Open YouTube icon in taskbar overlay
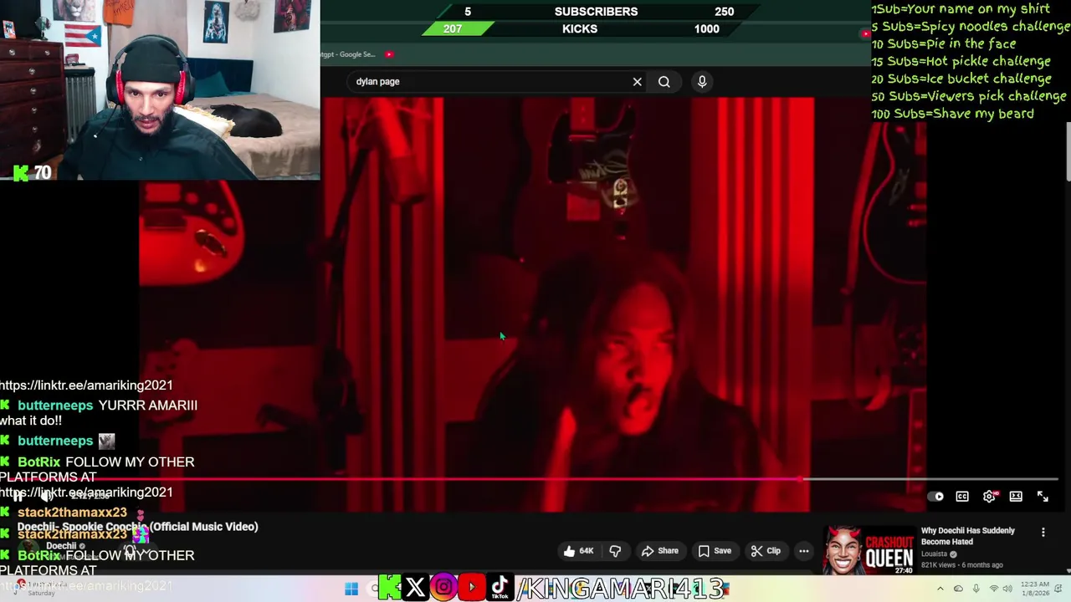Screen dimensions: 1071x602 coord(472,588)
